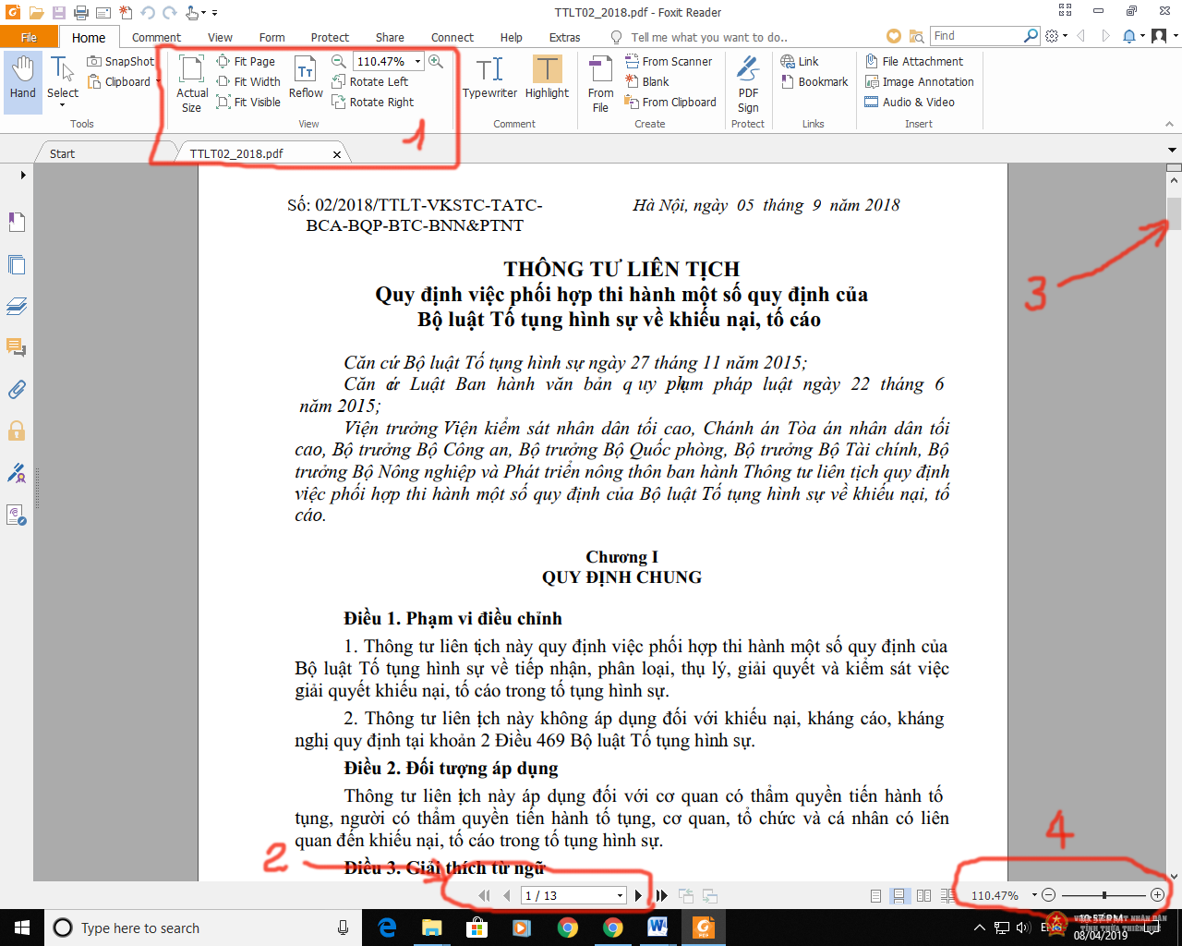Viewport: 1182px width, 946px height.
Task: Click the Tell me what you want field
Action: coord(709,37)
